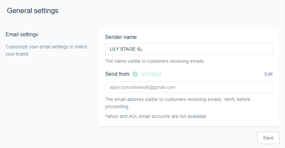285x148 pixels.
Task: Click 'The email address visible to customers' hint
Action: [178, 99]
